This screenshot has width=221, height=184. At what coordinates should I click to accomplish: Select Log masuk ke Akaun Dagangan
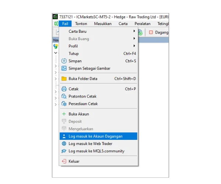pos(95,136)
